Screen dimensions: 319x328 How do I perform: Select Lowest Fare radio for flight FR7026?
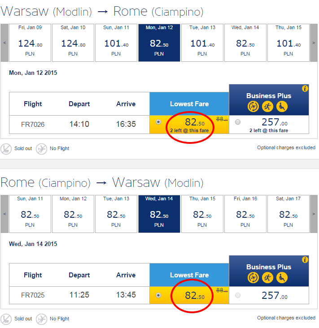pyautogui.click(x=158, y=122)
